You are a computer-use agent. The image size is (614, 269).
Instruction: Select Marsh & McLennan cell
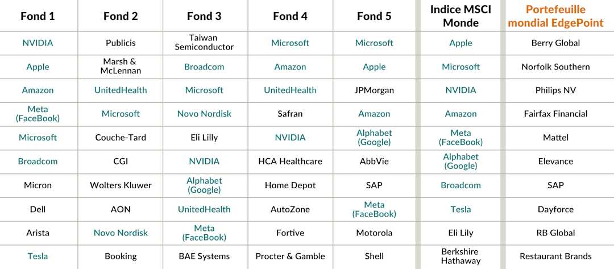pos(121,67)
